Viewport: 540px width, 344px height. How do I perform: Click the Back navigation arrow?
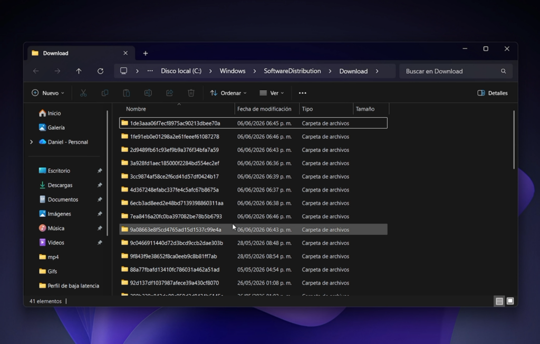coord(36,71)
